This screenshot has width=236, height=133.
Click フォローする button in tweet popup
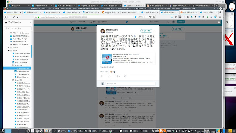click(146, 31)
